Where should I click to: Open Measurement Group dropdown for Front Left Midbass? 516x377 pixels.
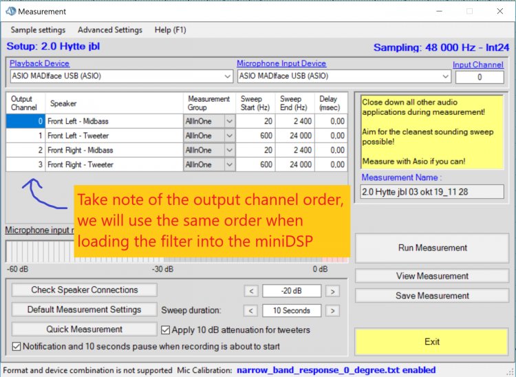click(229, 122)
